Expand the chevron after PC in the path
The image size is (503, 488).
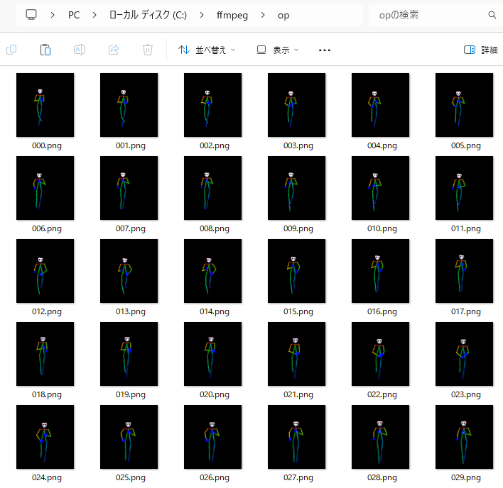click(95, 15)
